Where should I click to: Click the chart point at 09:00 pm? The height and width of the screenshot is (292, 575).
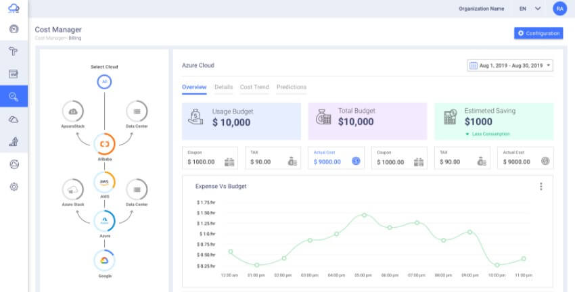pos(469,232)
